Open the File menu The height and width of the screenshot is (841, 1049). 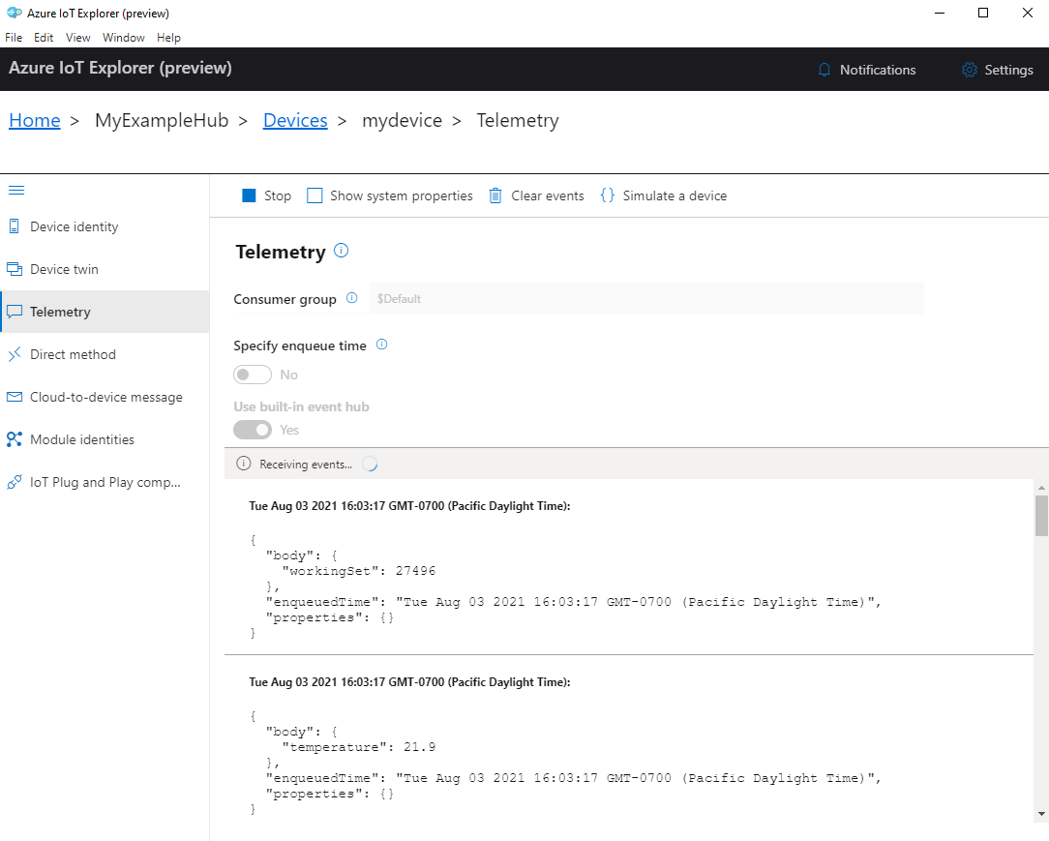coord(13,37)
